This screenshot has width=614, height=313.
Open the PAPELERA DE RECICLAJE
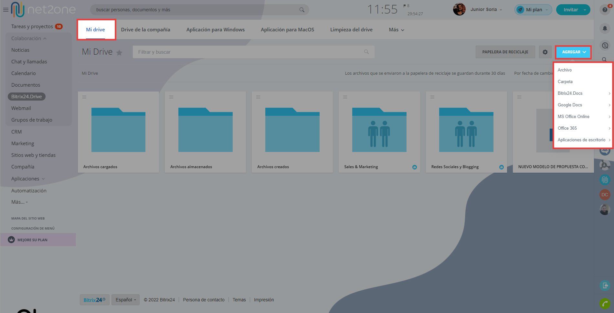[x=505, y=52]
